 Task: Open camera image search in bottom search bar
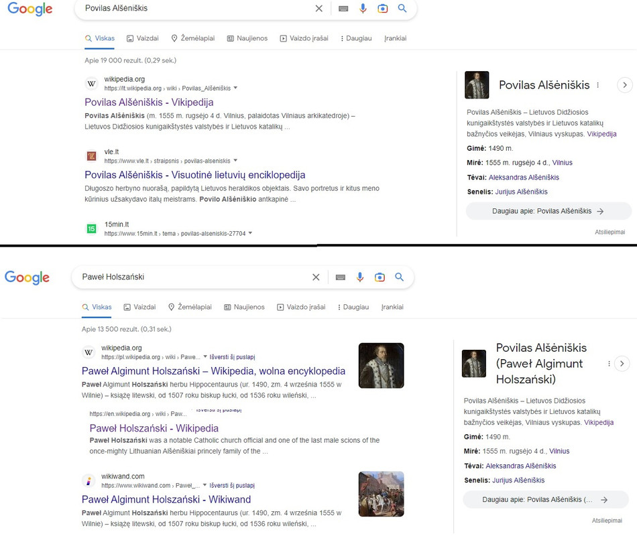tap(380, 277)
